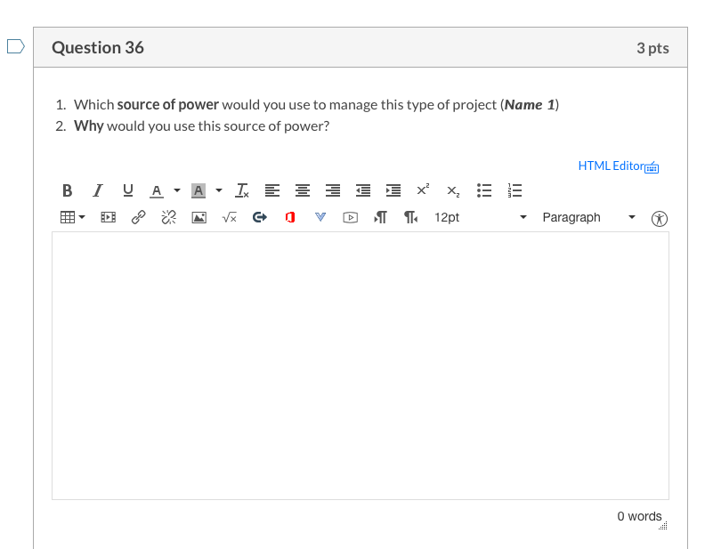Image resolution: width=705 pixels, height=549 pixels.
Task: Record or upload media
Action: tap(350, 217)
